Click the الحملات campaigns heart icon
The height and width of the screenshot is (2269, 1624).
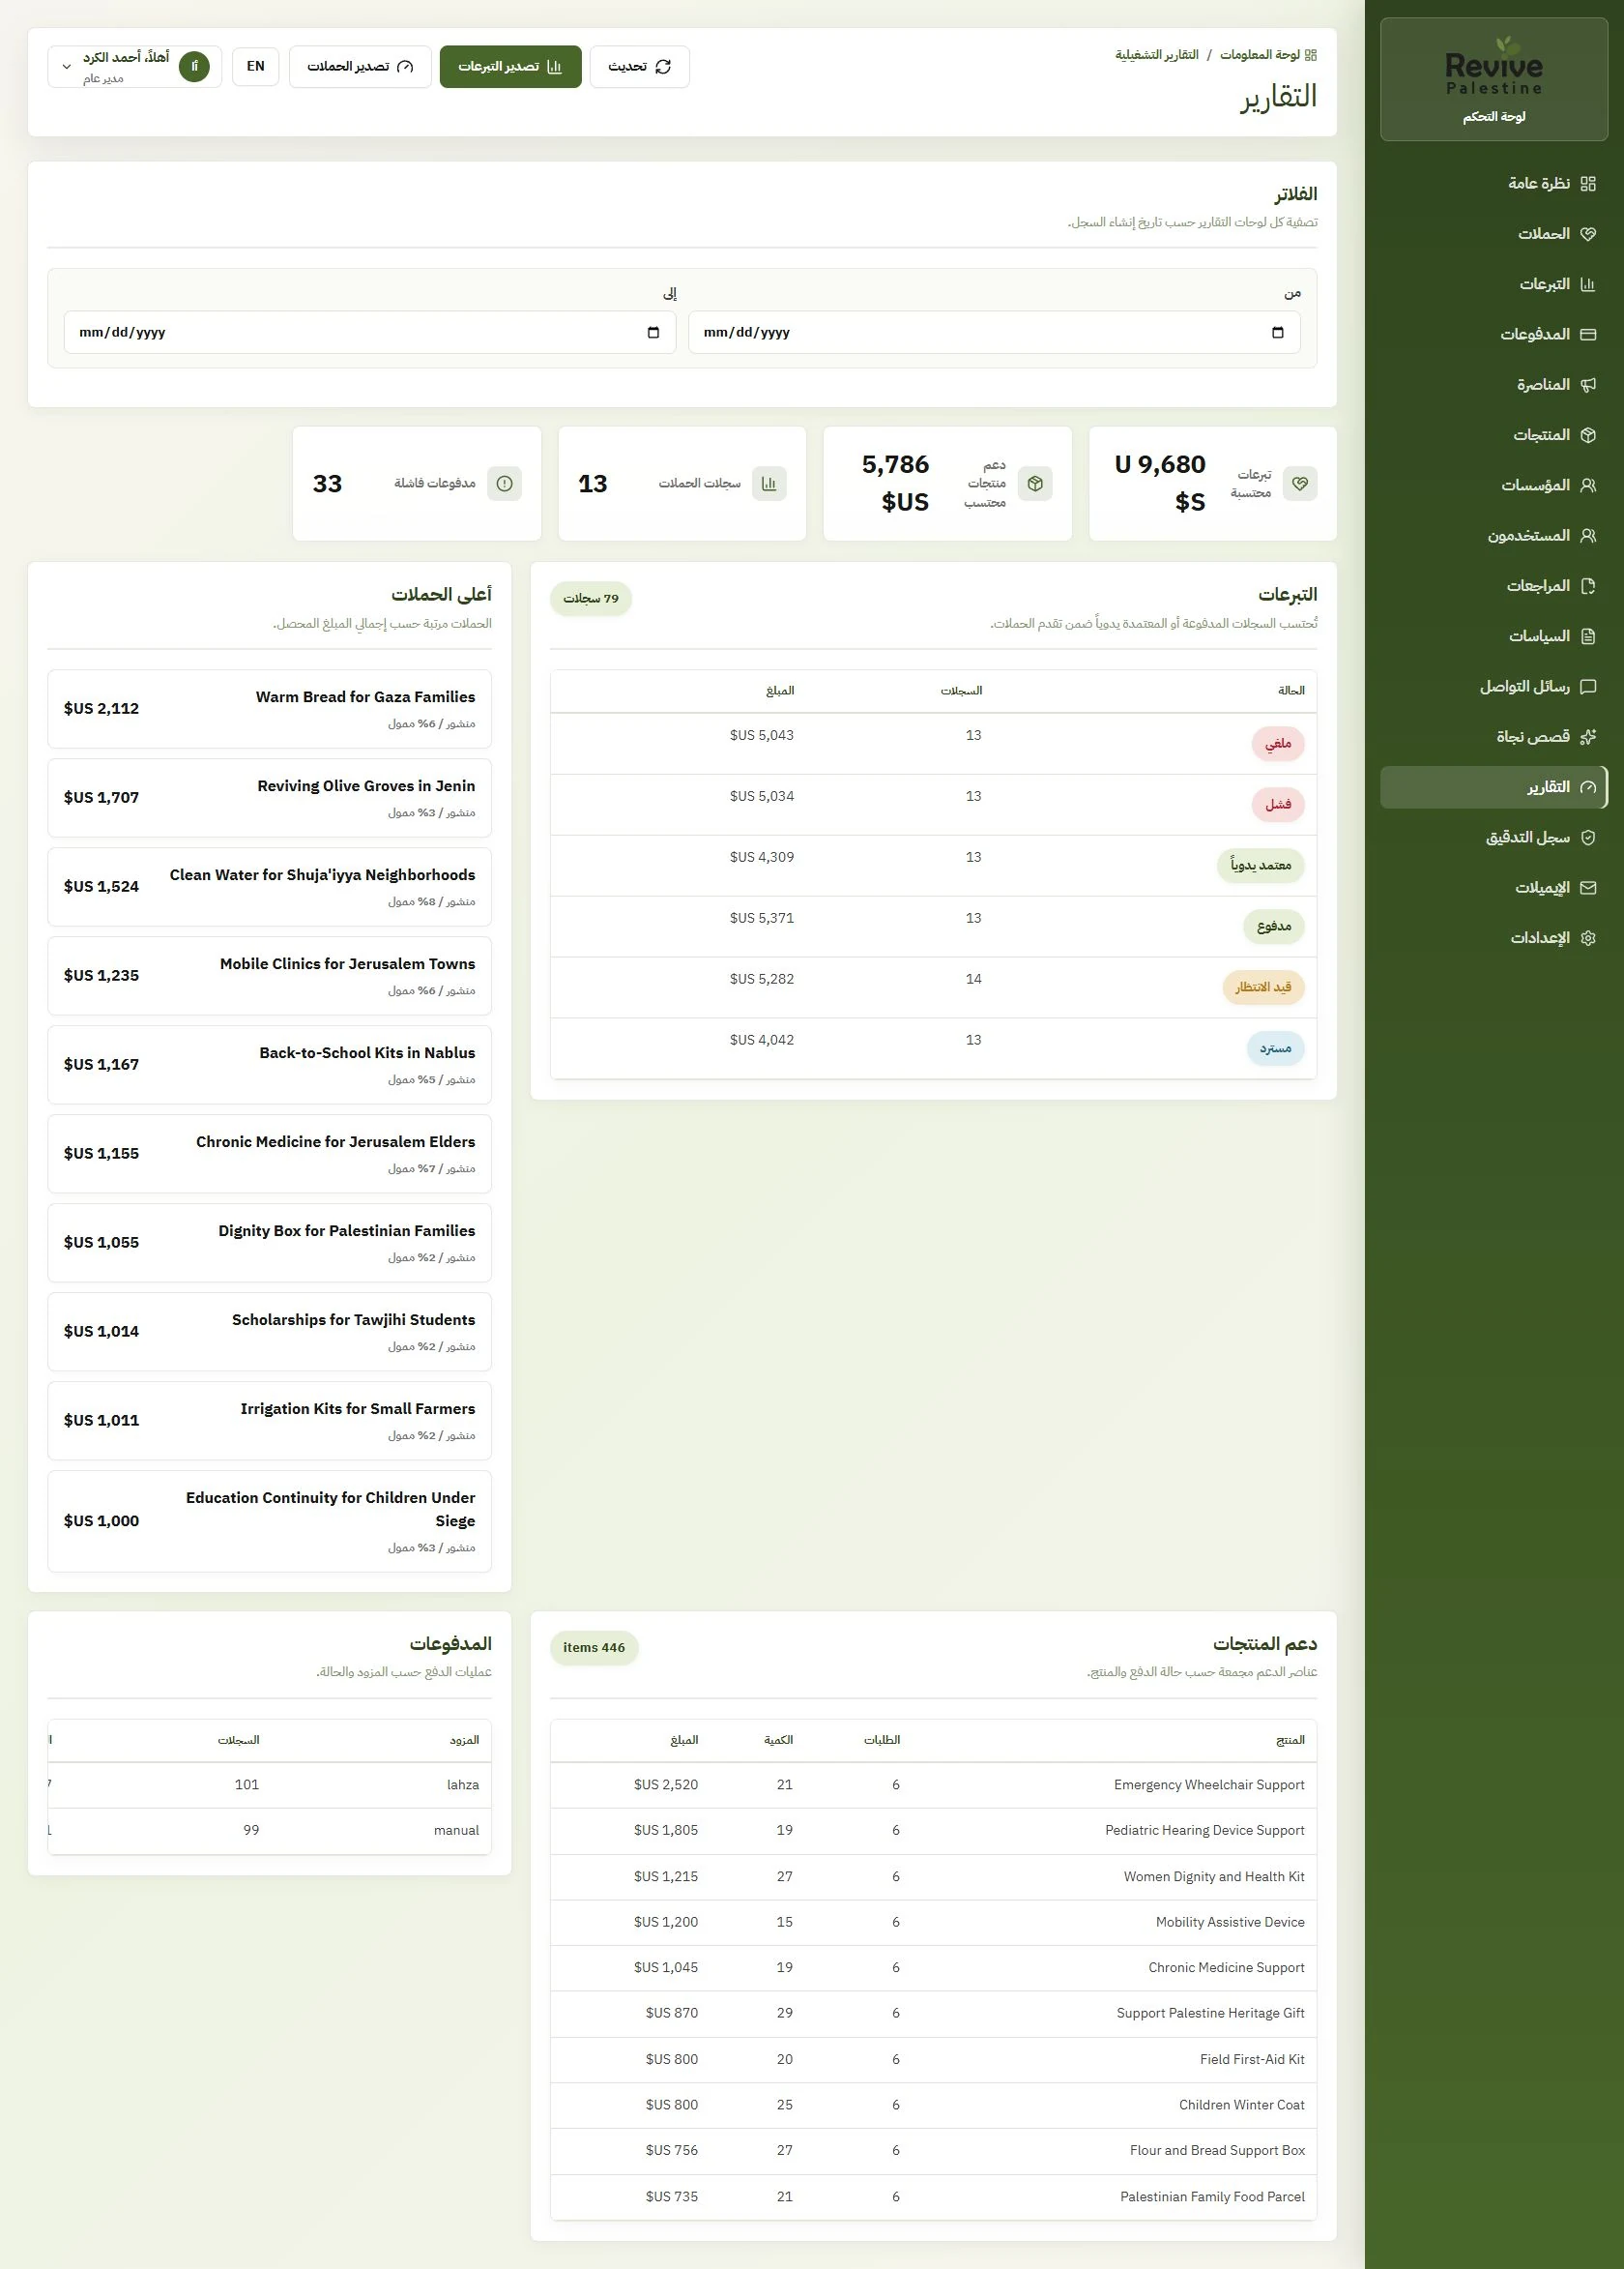pos(1588,234)
